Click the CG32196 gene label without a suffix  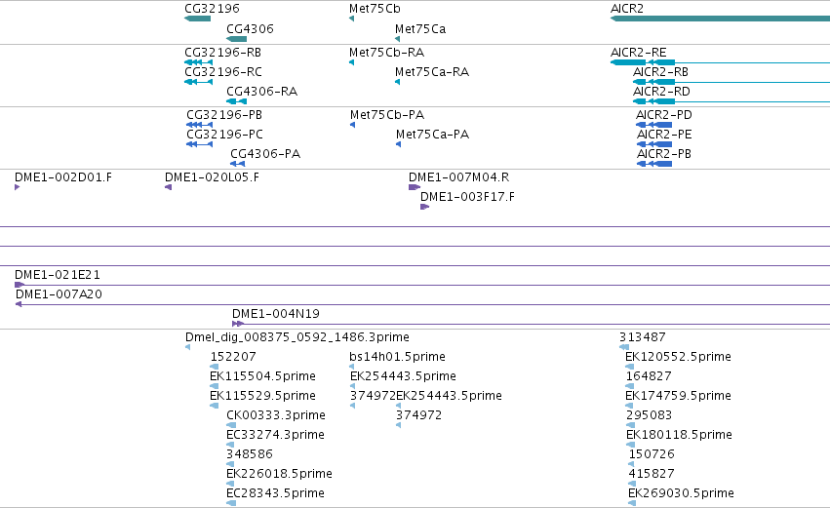click(212, 9)
